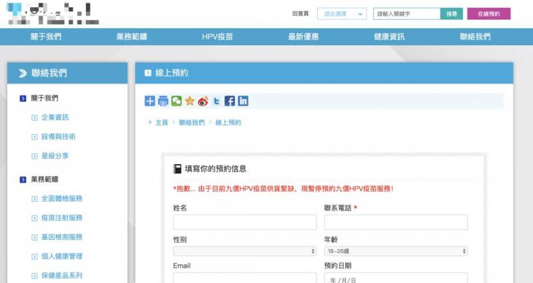Screen dimensions: 533x283
Task: Focus the 姓名 text field
Action: 245,223
